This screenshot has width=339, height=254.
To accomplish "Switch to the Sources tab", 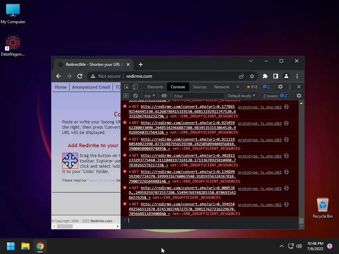I will tap(199, 87).
